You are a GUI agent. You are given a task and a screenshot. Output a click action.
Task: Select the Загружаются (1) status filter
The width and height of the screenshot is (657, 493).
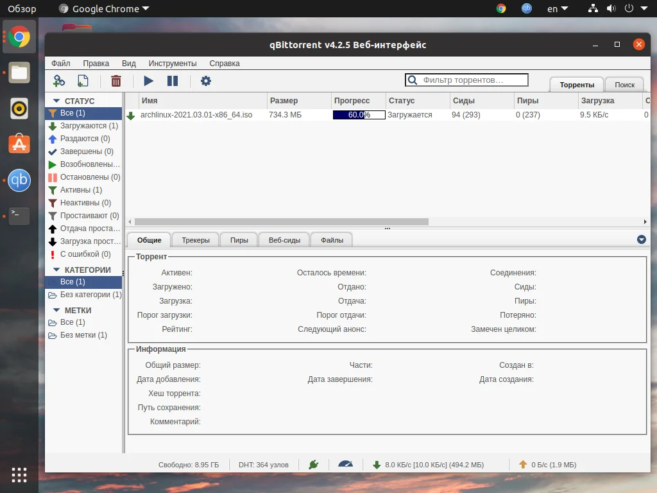(x=89, y=126)
